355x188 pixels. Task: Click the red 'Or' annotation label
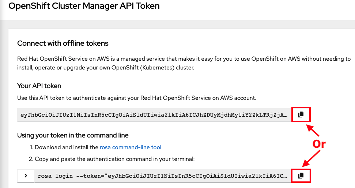[x=319, y=144]
